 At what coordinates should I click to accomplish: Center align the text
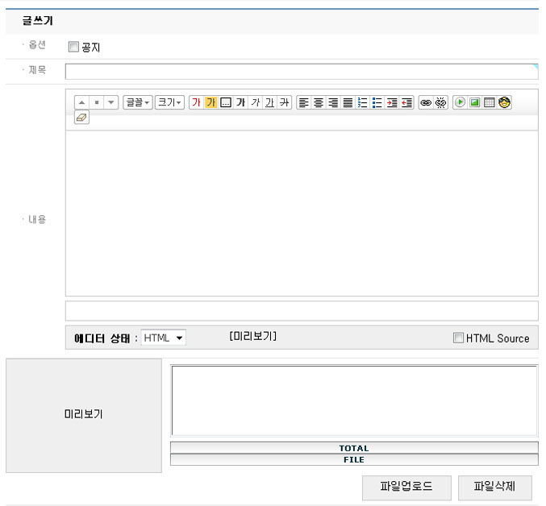coord(319,102)
